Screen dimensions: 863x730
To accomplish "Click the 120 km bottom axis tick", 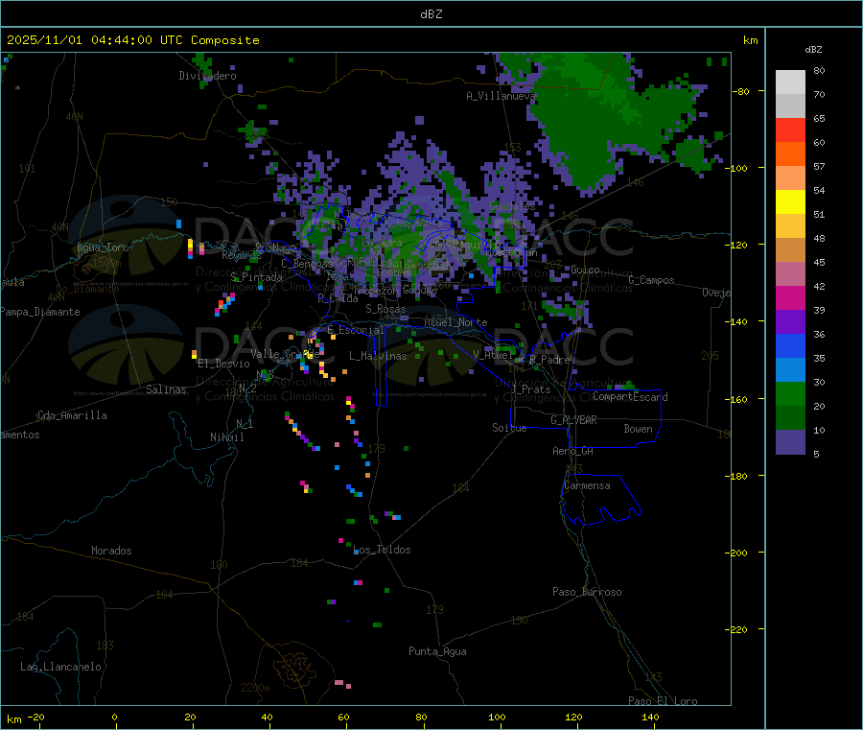I will point(573,718).
